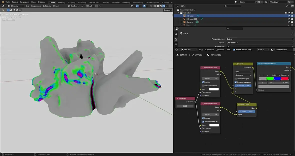Hide 3DModel.001 using its eye icon

[x=288, y=19]
